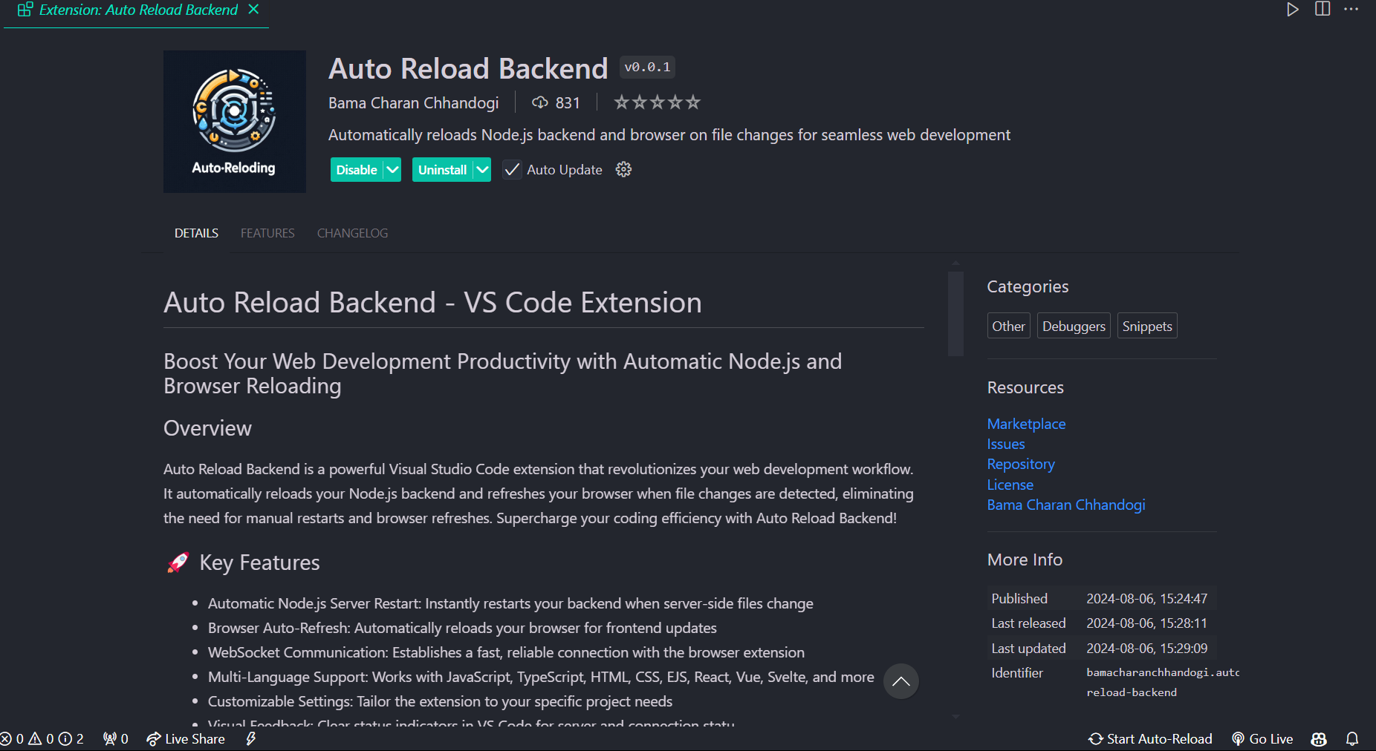This screenshot has height=751, width=1376.
Task: Click the warnings triangle icon in status bar
Action: (35, 739)
